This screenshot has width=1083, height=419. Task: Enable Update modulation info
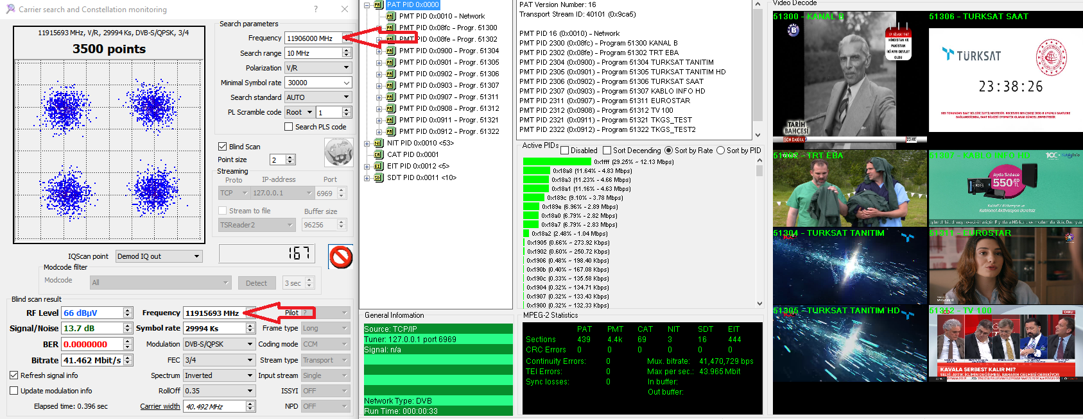pyautogui.click(x=14, y=391)
